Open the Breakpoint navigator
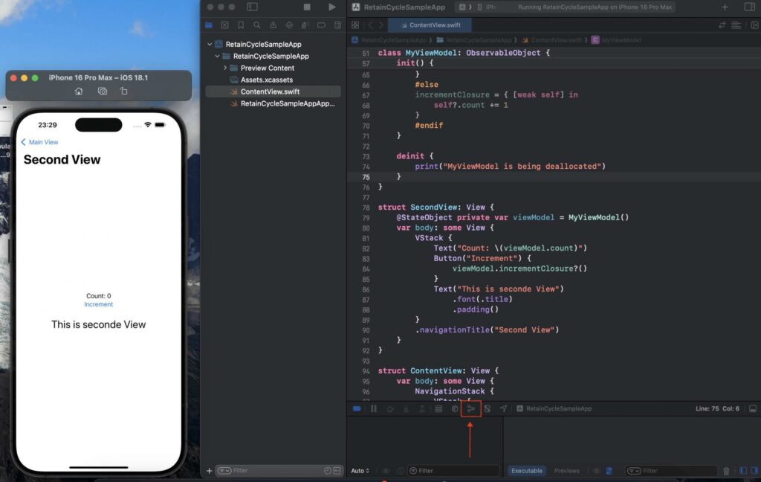Screen dimensions: 761x482 click(321, 25)
